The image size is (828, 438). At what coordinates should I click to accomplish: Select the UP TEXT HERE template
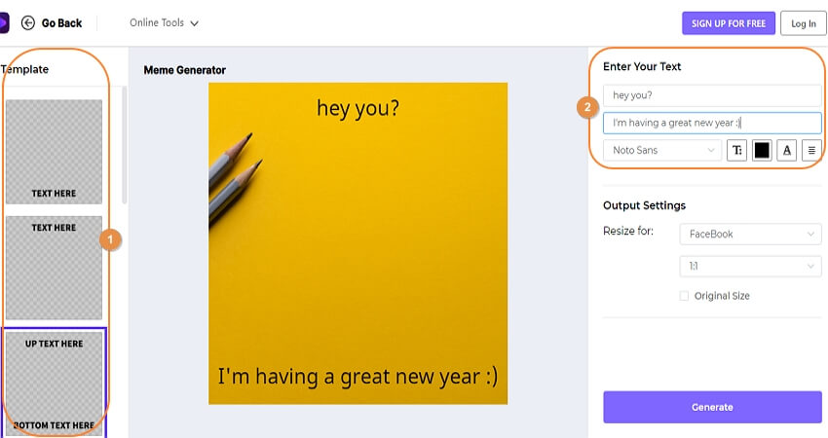click(x=54, y=383)
